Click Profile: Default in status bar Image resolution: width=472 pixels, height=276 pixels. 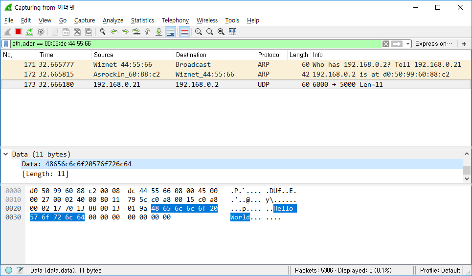tap(440, 270)
